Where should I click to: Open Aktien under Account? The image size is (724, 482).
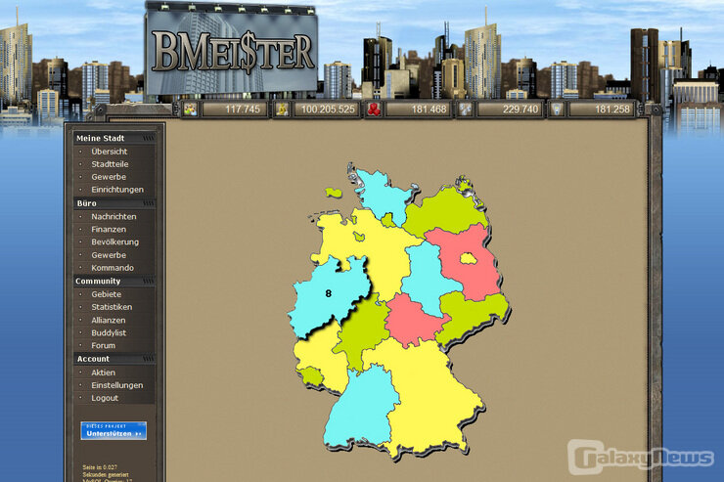coord(103,372)
